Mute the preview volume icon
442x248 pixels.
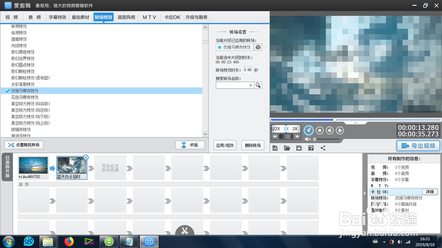(x=308, y=139)
